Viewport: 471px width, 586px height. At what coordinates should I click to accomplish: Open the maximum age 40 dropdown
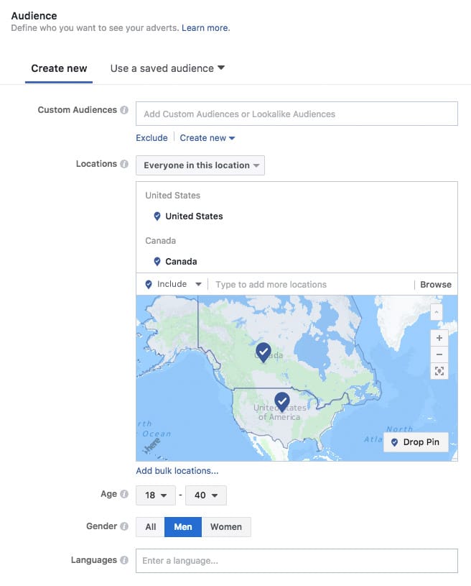[206, 495]
